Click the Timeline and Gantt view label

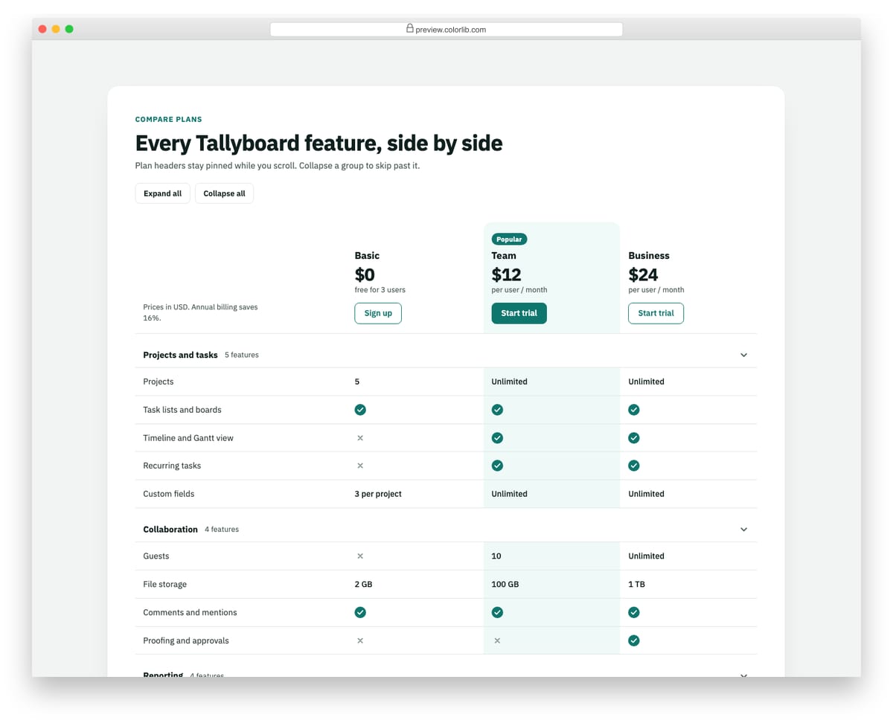pyautogui.click(x=188, y=438)
